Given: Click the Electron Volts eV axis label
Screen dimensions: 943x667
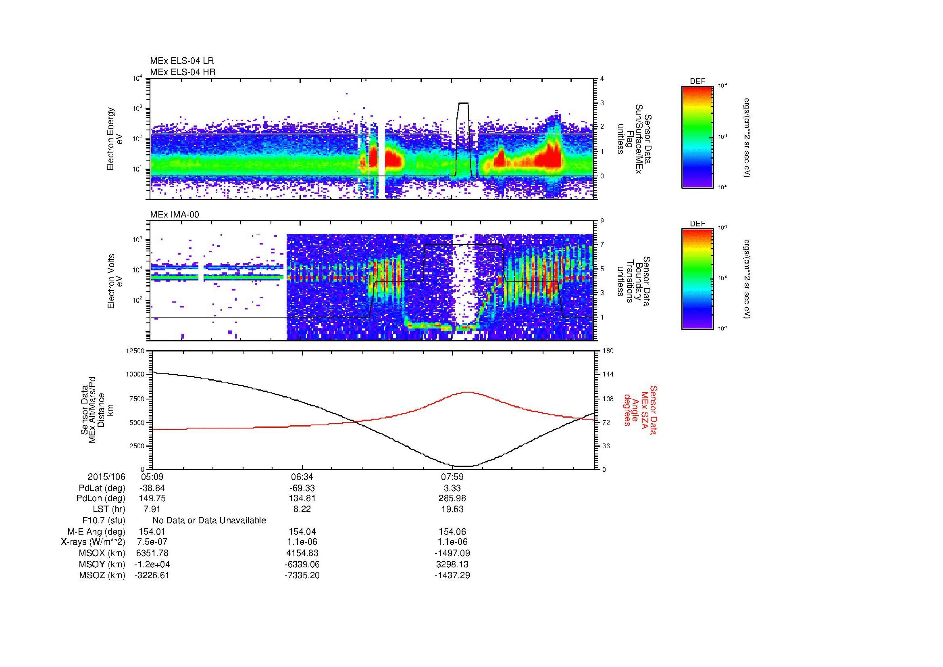Looking at the screenshot, I should (115, 281).
